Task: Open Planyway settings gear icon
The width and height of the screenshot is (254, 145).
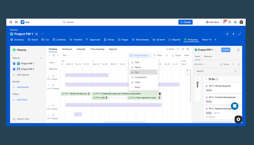Action: (188, 49)
